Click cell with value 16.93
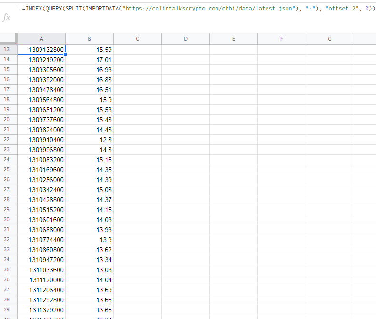Screen dimensions: 376x319 pyautogui.click(x=89, y=70)
